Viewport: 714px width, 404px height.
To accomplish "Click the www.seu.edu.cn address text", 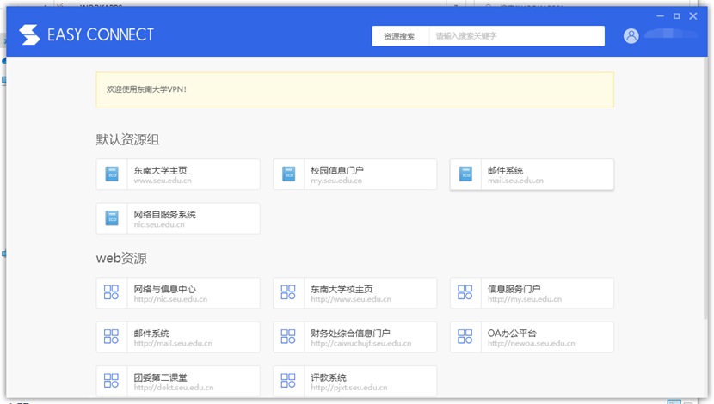I will click(163, 181).
